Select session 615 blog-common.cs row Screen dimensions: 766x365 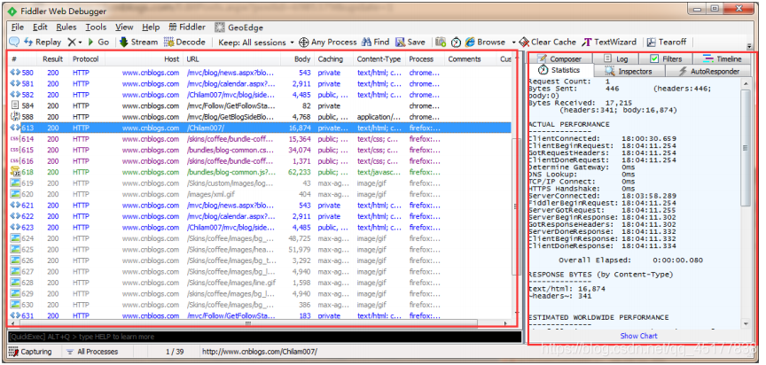[x=260, y=150]
